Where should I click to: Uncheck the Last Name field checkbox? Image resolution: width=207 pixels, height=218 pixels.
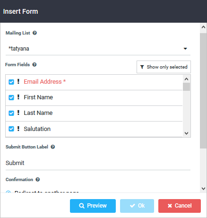pyautogui.click(x=11, y=113)
